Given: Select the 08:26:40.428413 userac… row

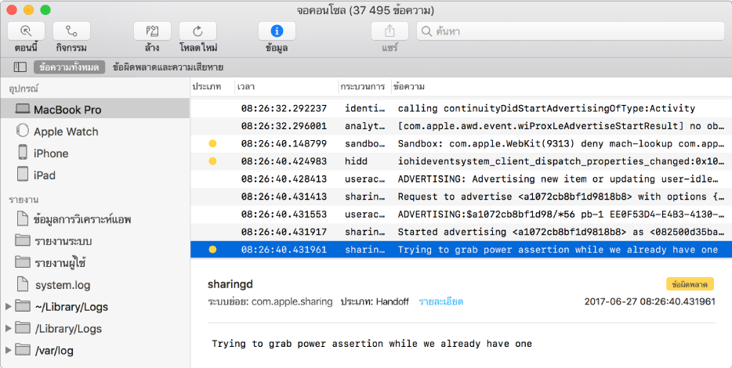Looking at the screenshot, I should click(x=462, y=179).
